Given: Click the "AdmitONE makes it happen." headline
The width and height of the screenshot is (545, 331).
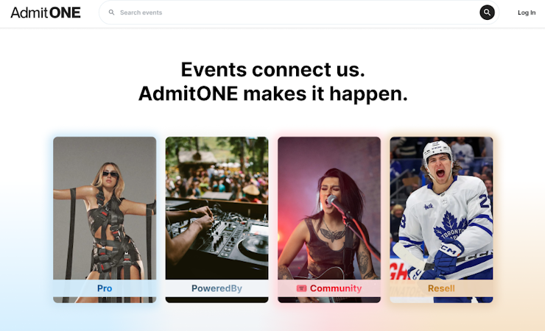Looking at the screenshot, I should click(x=272, y=93).
